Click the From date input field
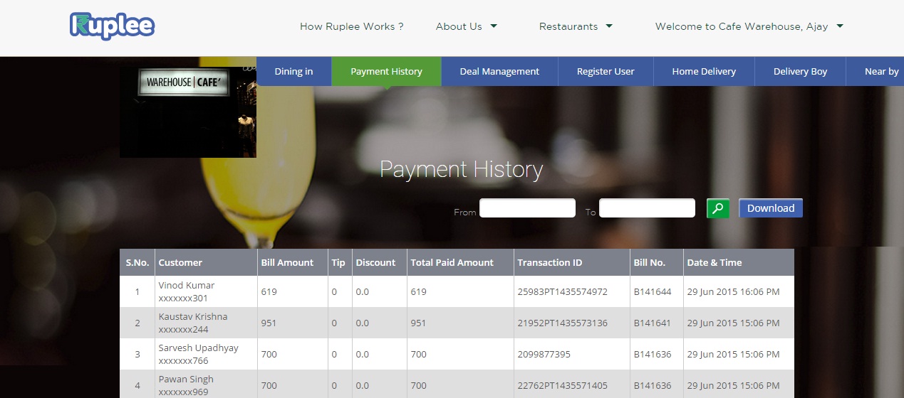Screen dimensions: 904x398 (x=527, y=208)
